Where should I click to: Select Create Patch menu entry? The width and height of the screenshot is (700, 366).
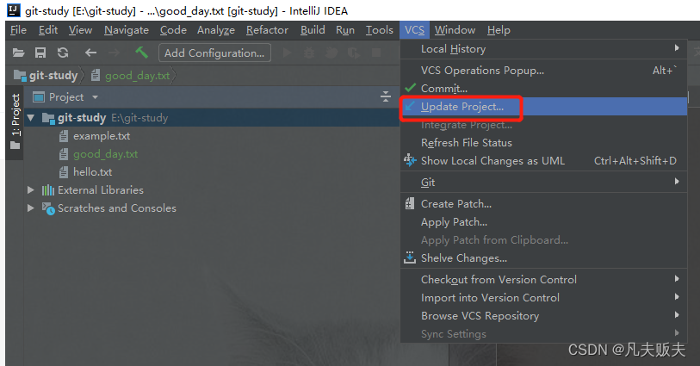pos(543,204)
